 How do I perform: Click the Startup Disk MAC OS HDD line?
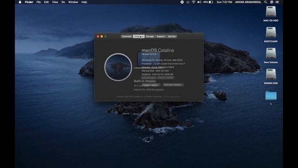point(155,70)
